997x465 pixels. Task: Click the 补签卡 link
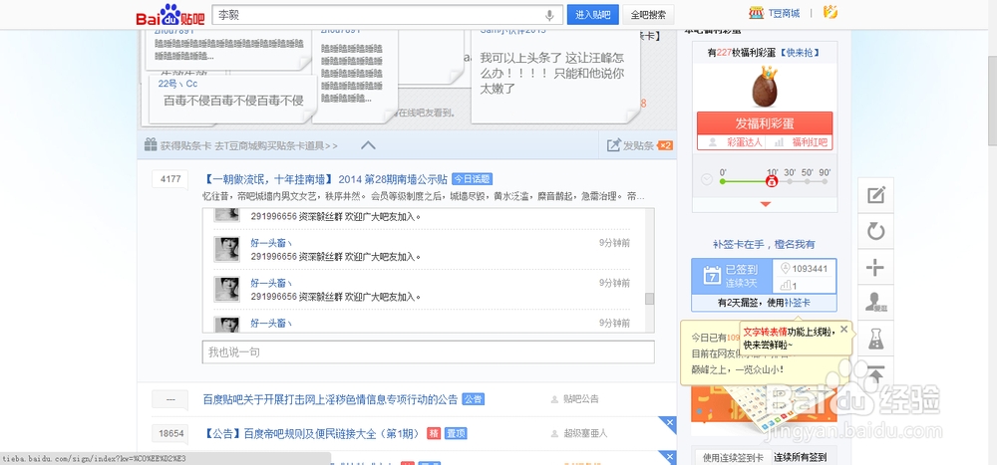point(798,303)
